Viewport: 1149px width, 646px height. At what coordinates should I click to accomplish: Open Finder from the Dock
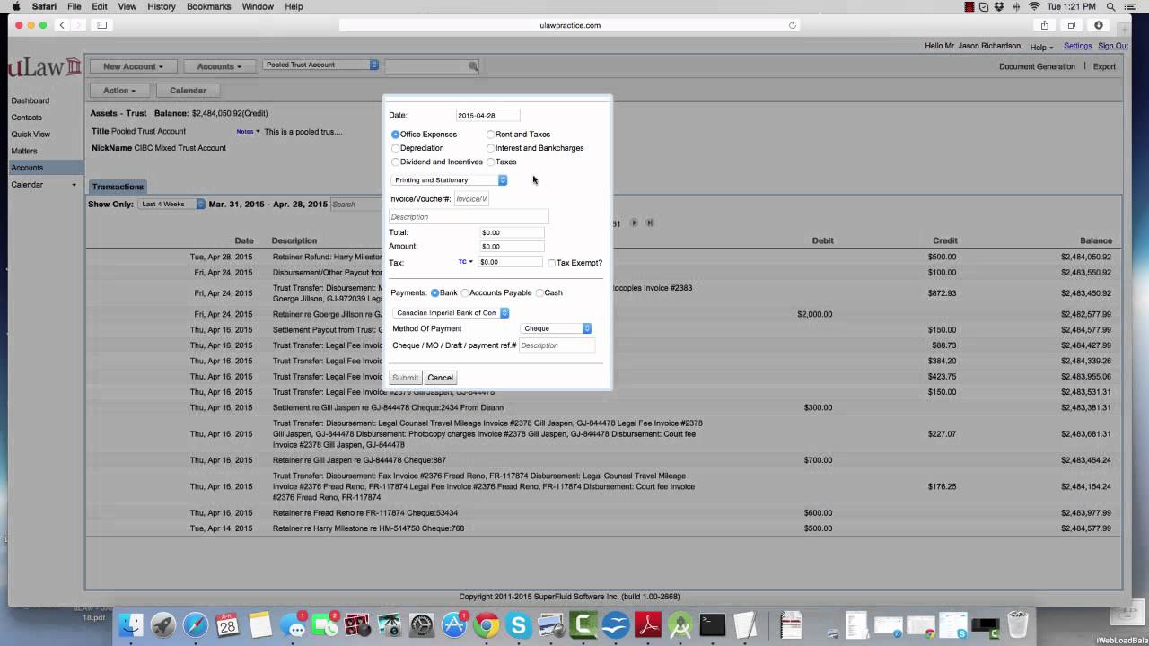point(131,624)
